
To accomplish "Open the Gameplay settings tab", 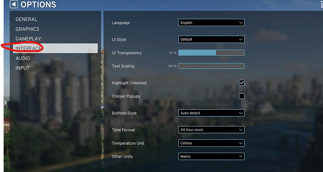I will (28, 39).
